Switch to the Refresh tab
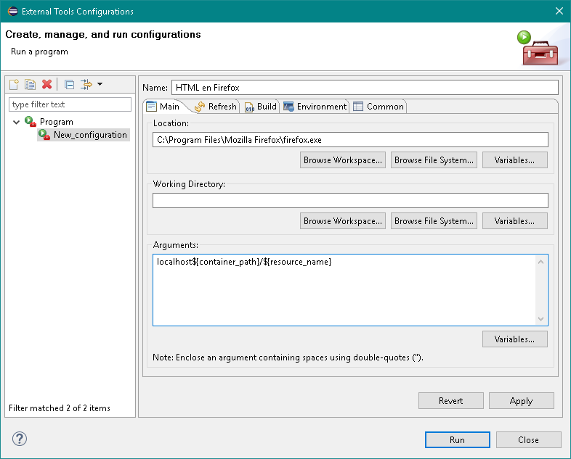Image resolution: width=571 pixels, height=459 pixels. [216, 107]
